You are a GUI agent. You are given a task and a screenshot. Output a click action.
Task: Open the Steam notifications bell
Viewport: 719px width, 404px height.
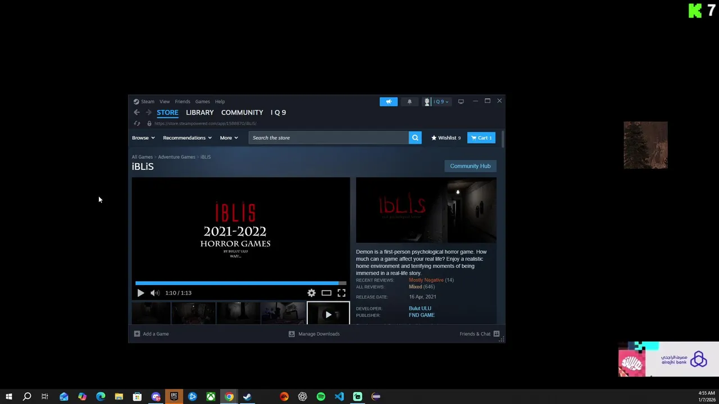coord(409,102)
